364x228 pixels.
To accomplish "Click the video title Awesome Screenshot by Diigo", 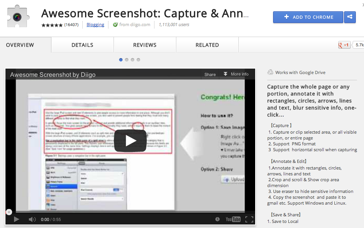I will pyautogui.click(x=53, y=74).
